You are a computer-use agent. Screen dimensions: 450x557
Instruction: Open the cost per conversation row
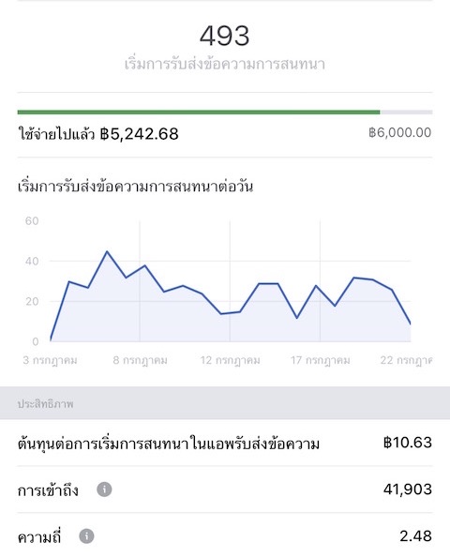225,443
